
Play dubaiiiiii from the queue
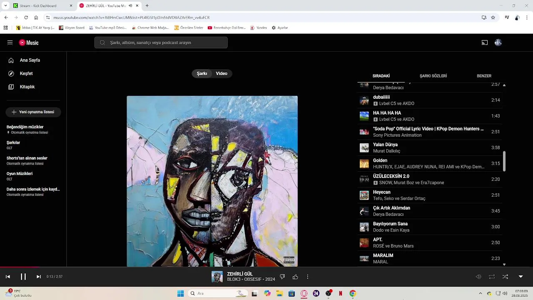point(430,100)
